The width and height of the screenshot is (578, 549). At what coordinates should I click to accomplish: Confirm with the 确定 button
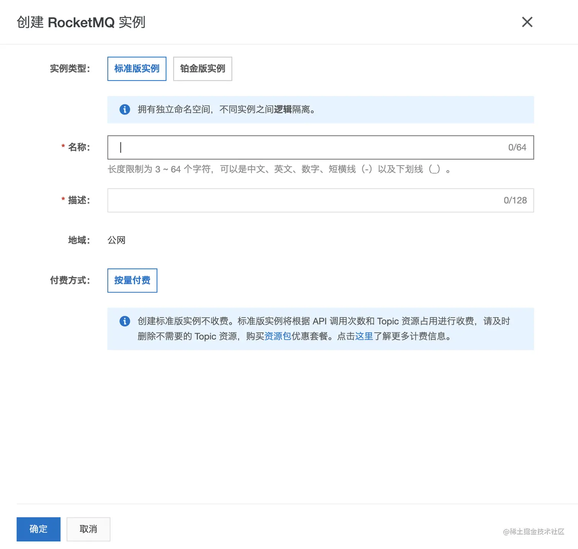[39, 529]
